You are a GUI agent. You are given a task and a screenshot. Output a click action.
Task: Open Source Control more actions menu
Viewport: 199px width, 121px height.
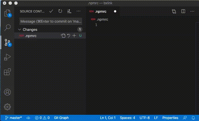coord(78,11)
